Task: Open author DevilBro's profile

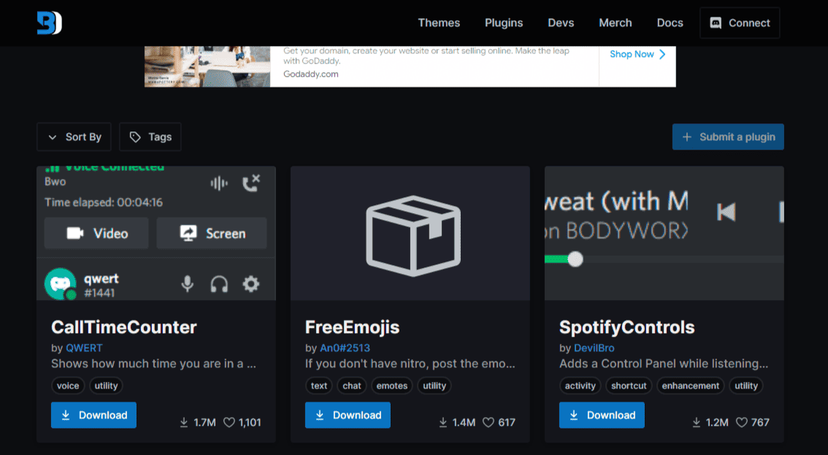Action: click(x=594, y=348)
